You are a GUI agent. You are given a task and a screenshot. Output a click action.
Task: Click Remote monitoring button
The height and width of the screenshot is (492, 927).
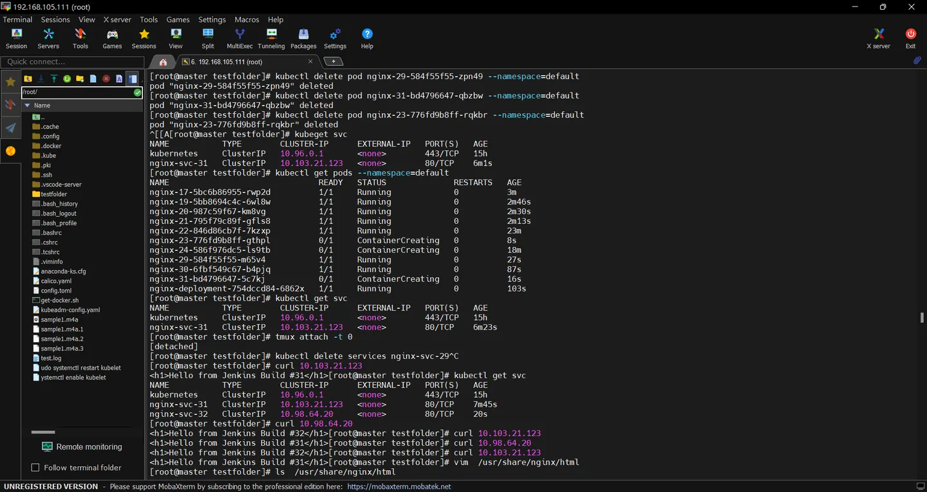tap(82, 447)
